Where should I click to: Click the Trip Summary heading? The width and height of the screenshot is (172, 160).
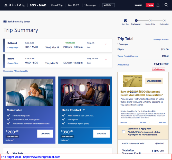[x=21, y=30]
